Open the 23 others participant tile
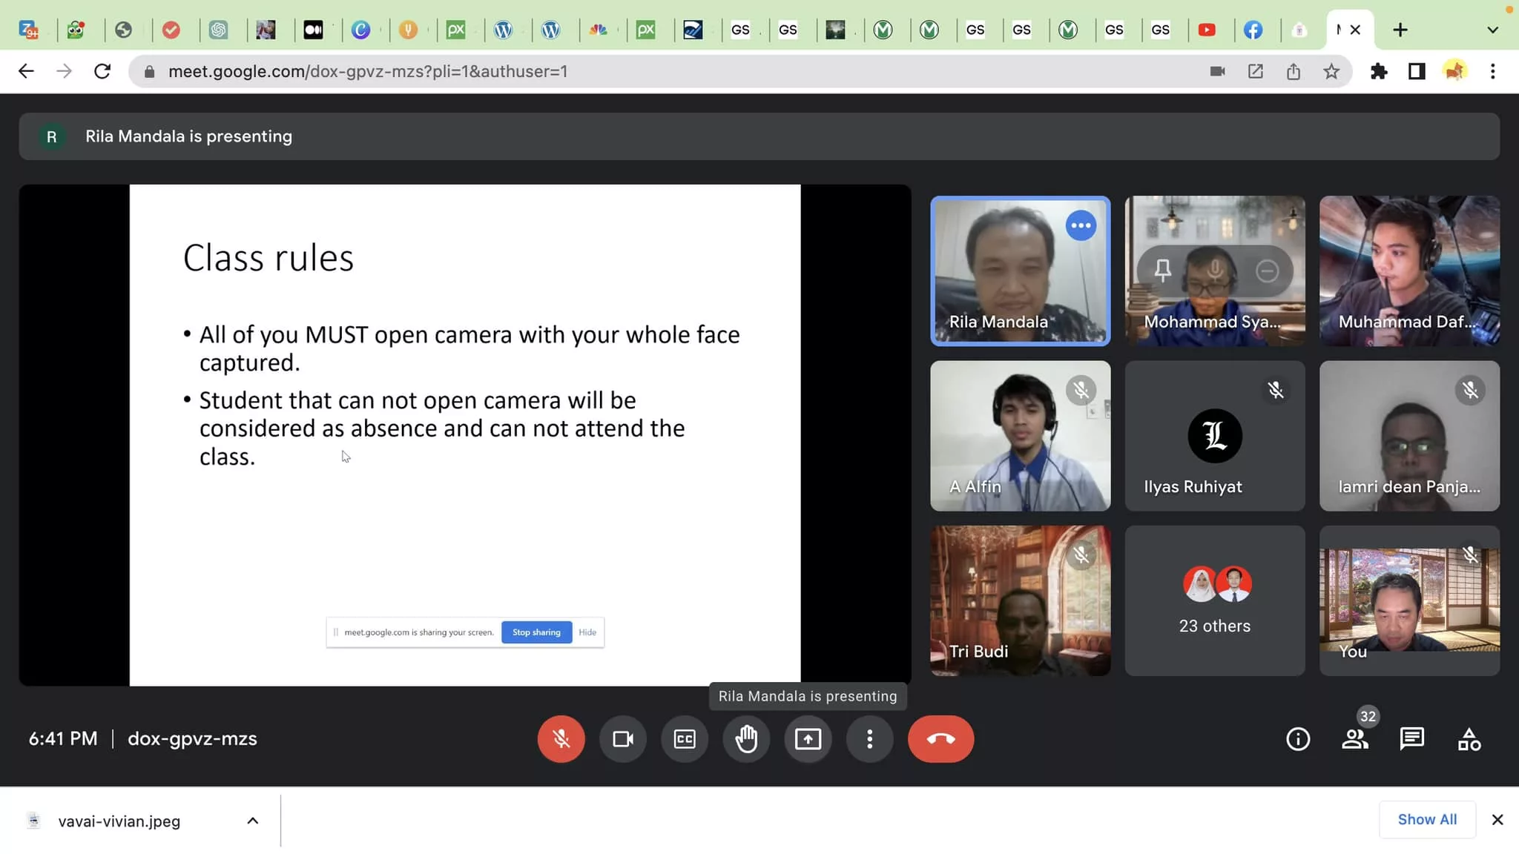 click(1214, 600)
